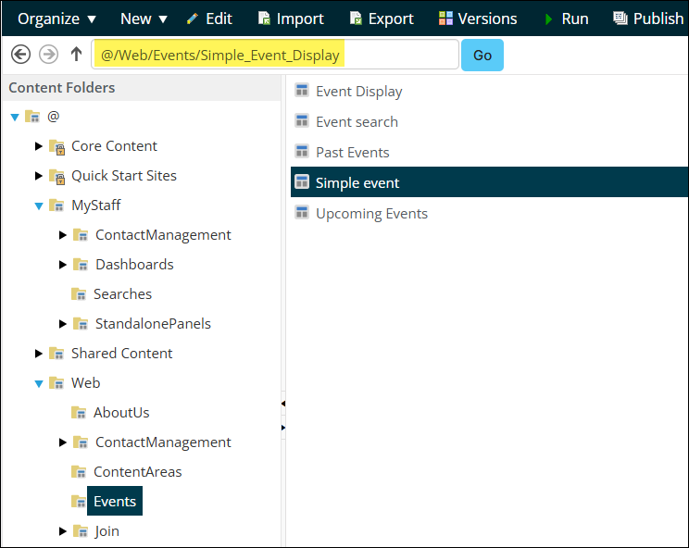Click the Searches folder icon
The width and height of the screenshot is (689, 548).
click(81, 294)
